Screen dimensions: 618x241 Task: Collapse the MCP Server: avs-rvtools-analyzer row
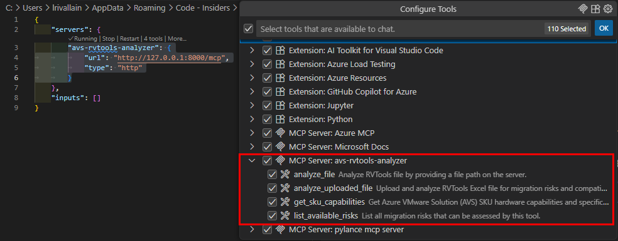[252, 160]
